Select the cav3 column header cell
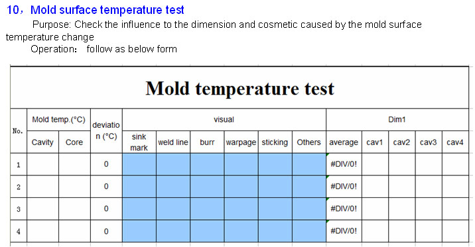 click(429, 142)
